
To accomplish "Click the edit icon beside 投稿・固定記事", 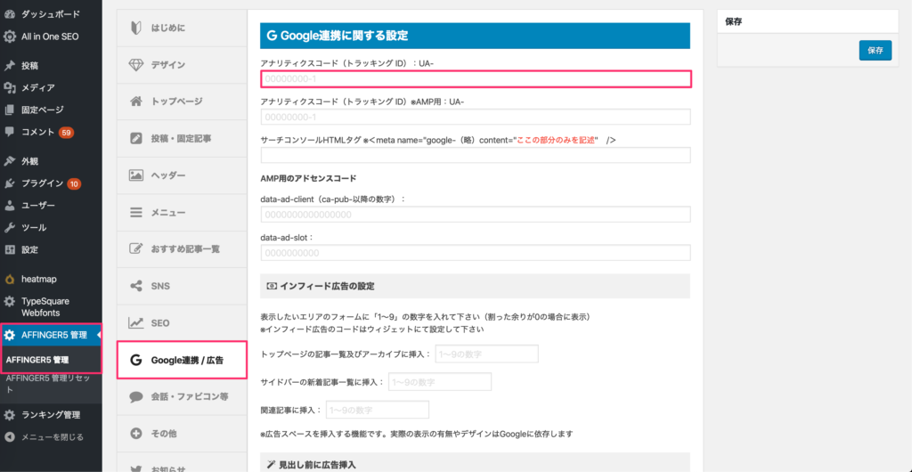I will tap(135, 138).
